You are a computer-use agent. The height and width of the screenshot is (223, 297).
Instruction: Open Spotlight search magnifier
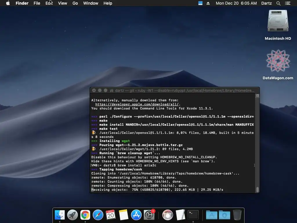pyautogui.click(x=278, y=3)
